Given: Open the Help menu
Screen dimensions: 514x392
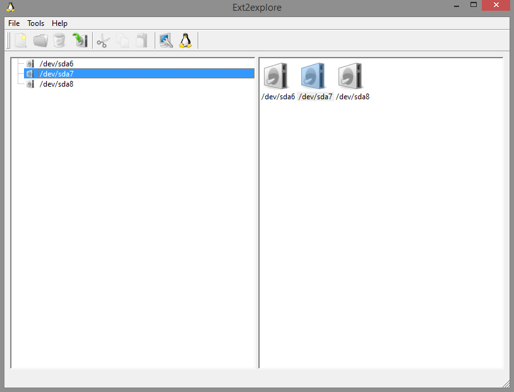Looking at the screenshot, I should click(x=59, y=23).
